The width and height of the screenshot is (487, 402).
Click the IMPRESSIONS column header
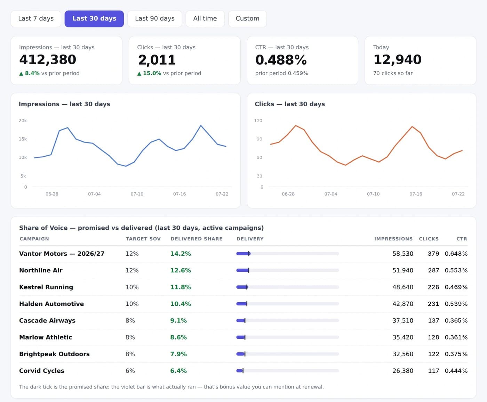pos(393,239)
